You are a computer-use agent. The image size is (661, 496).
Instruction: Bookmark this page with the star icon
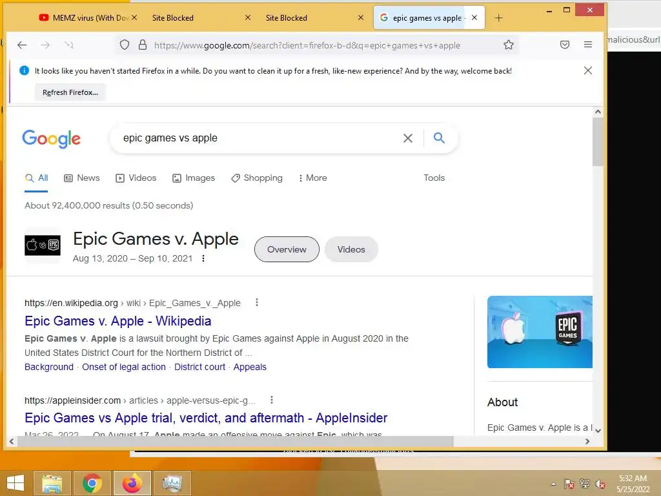[x=509, y=45]
